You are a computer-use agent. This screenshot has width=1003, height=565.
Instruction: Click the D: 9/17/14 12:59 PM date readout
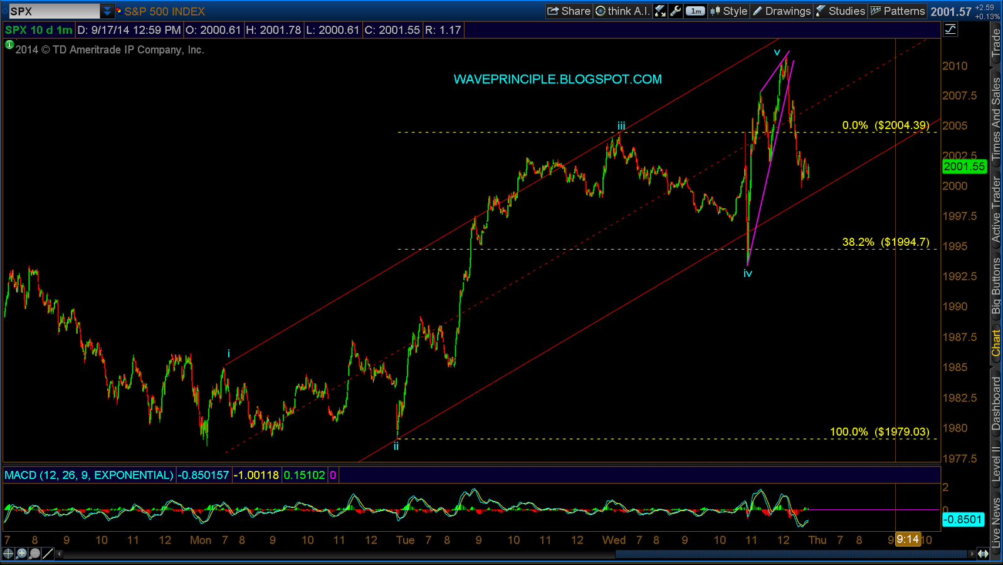pyautogui.click(x=129, y=30)
